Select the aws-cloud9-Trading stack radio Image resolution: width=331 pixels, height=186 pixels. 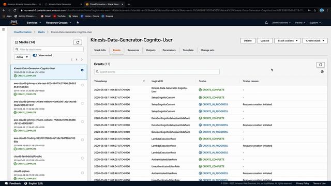[82, 140]
